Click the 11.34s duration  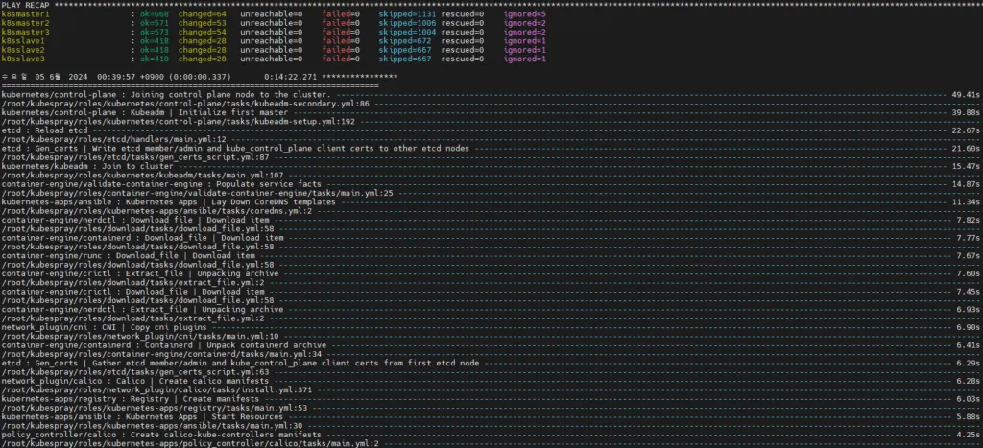click(x=967, y=202)
